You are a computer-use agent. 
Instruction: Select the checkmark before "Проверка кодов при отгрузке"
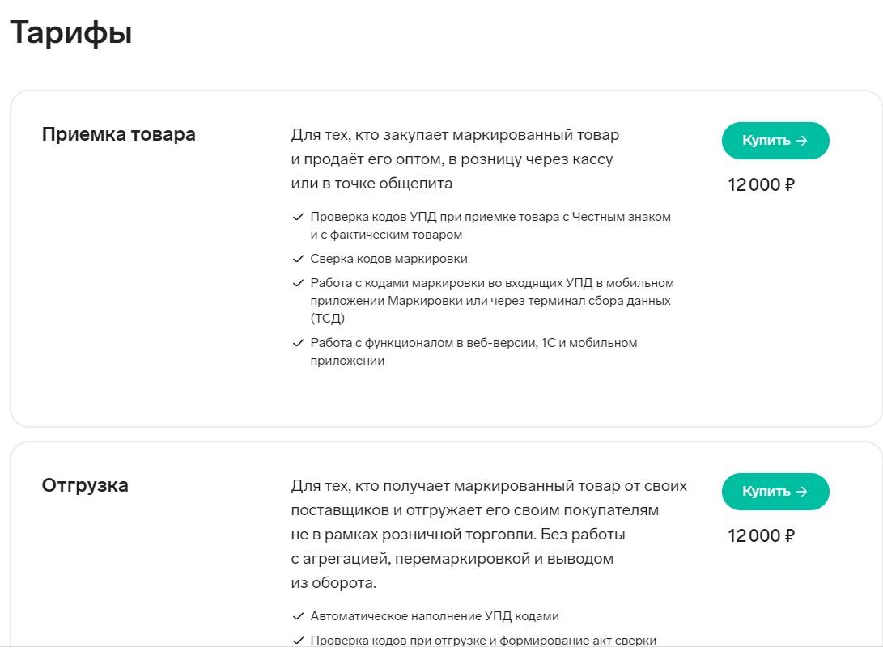(298, 641)
